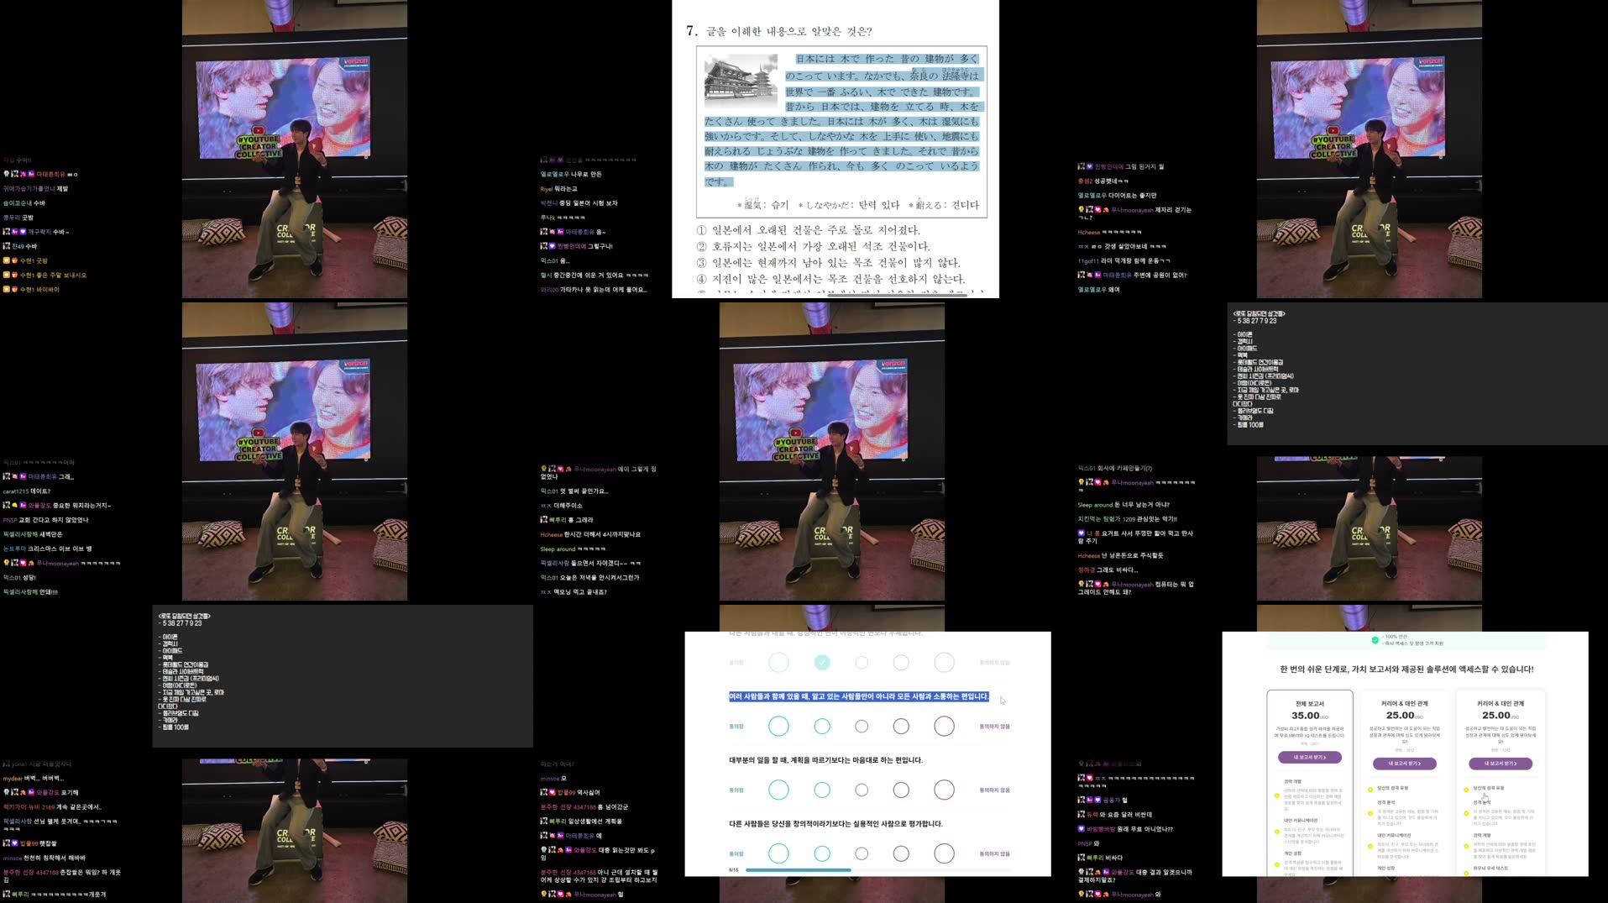
Task: Select the small middle neutral circle for the 실용적인 question
Action: tap(862, 853)
